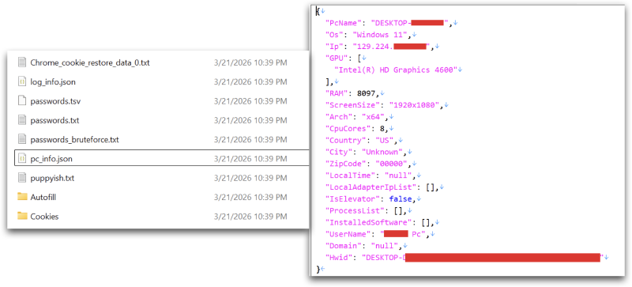Click the "ScreenSize" key
Viewport: 632px width, 287px height.
pos(353,105)
